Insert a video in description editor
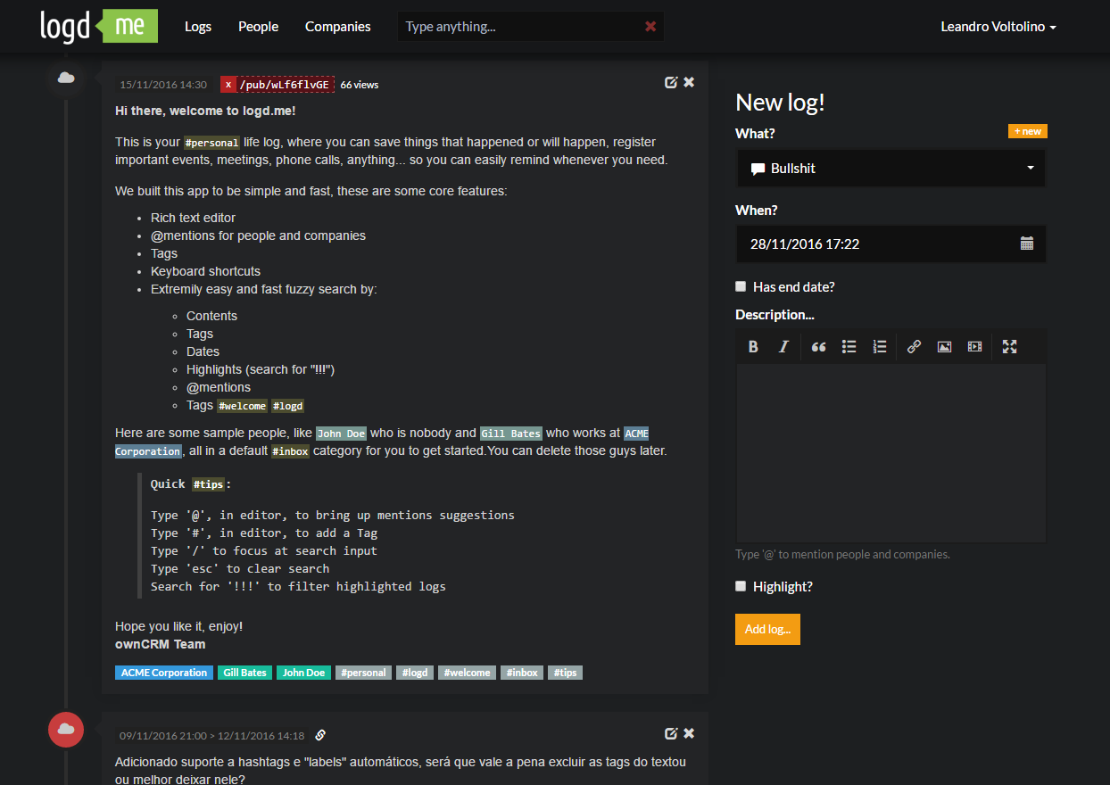The image size is (1110, 785). pos(974,347)
